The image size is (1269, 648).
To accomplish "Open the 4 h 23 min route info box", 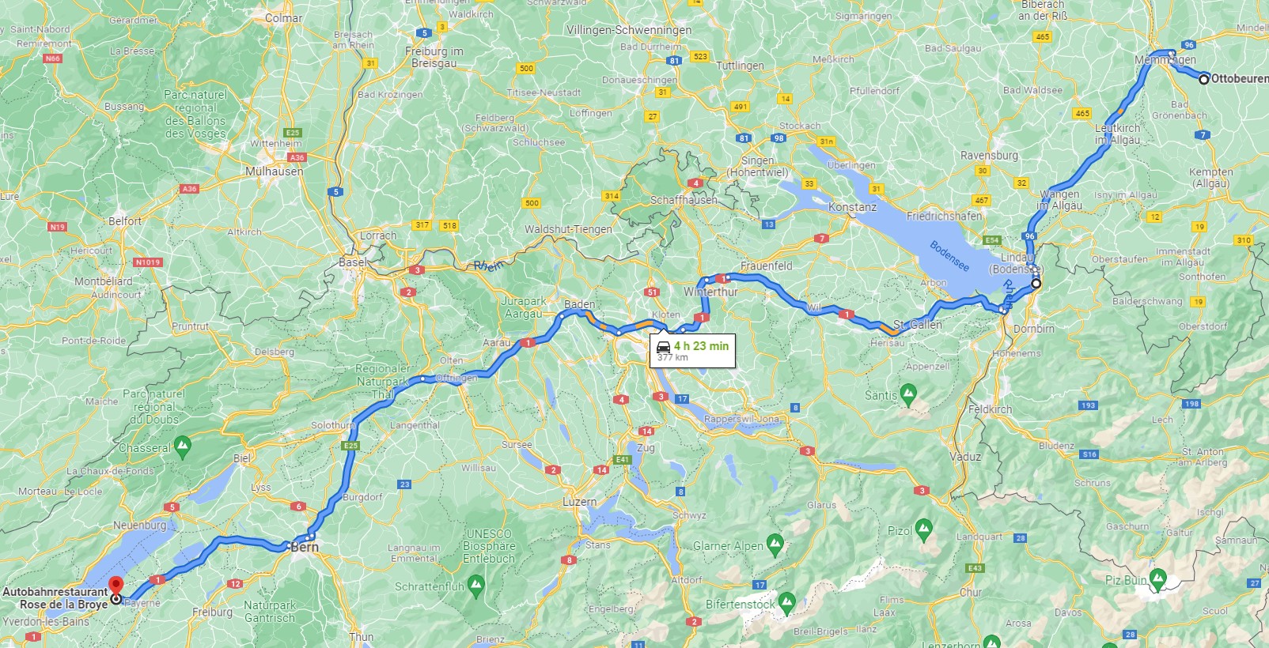I will click(693, 351).
